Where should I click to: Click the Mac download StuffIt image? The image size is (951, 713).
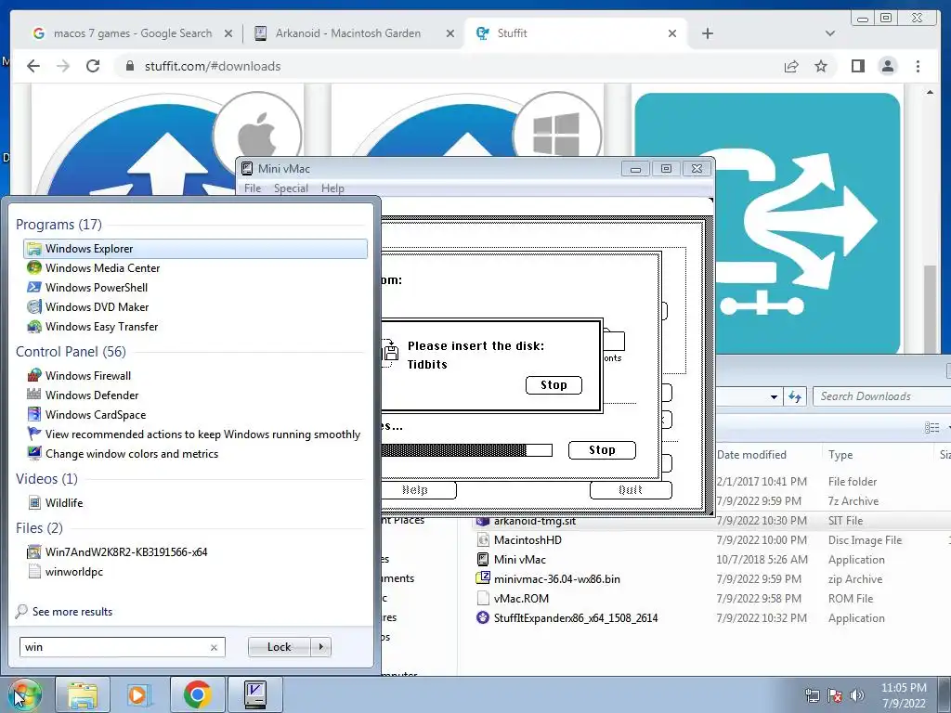tap(166, 142)
